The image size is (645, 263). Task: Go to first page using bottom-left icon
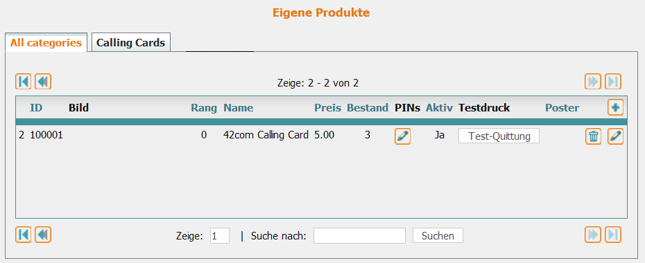click(x=24, y=235)
